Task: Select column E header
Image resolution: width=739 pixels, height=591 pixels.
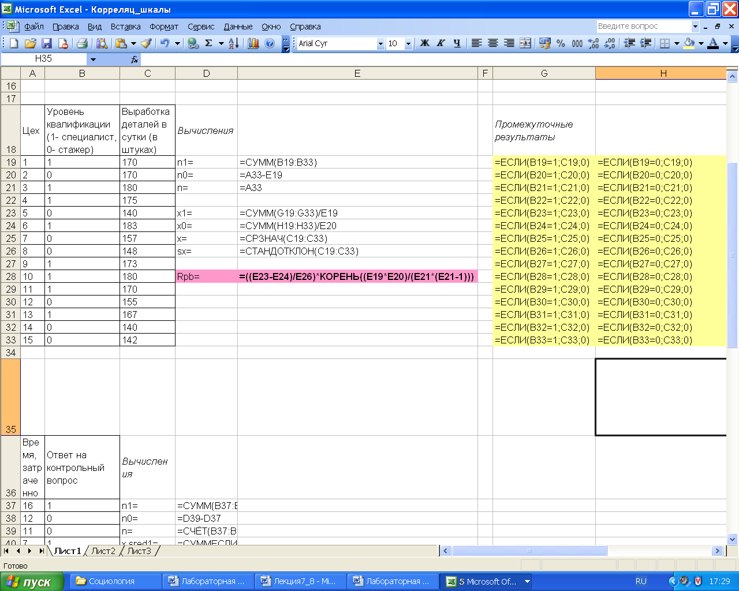Action: coord(357,73)
